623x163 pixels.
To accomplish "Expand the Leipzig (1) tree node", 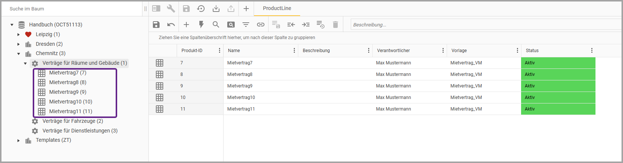I will pos(19,35).
